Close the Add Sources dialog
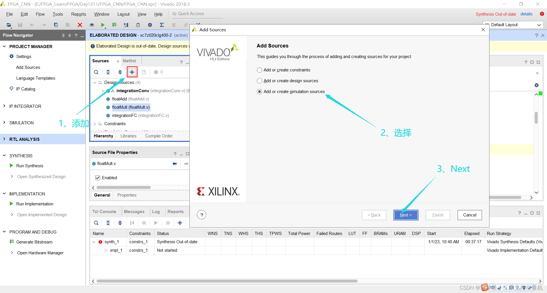The width and height of the screenshot is (547, 293). tap(483, 30)
